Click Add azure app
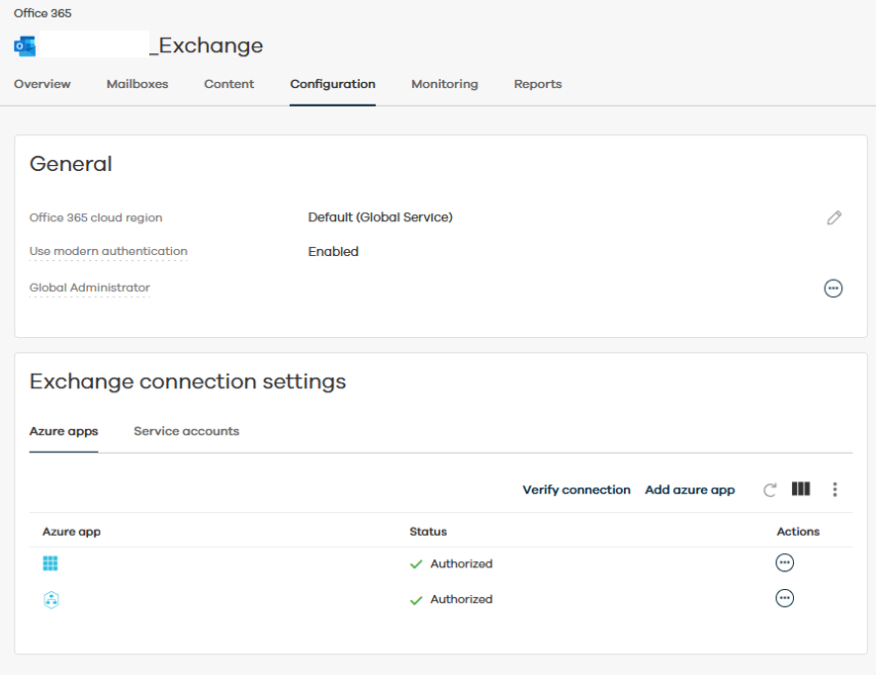This screenshot has width=876, height=675. [x=690, y=489]
